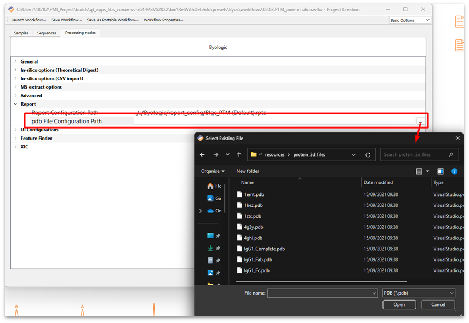Select file 4ghl.pdb
Image resolution: width=469 pixels, height=323 pixels.
click(253, 238)
